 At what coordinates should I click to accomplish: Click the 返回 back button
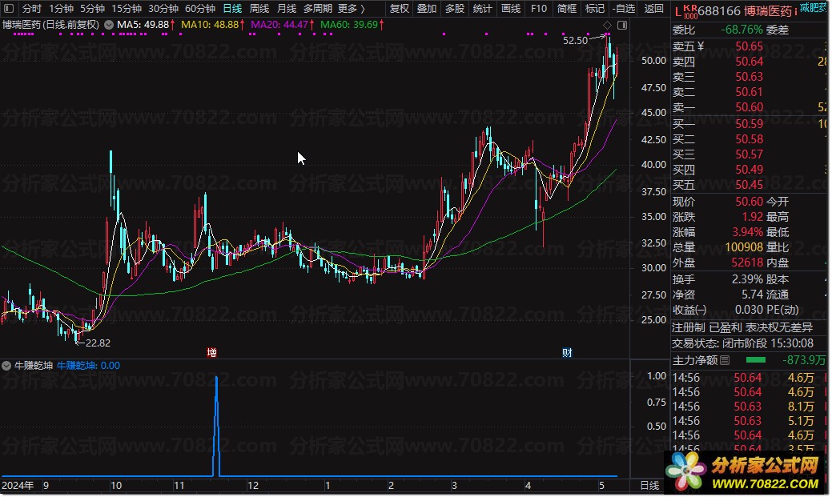click(x=653, y=9)
